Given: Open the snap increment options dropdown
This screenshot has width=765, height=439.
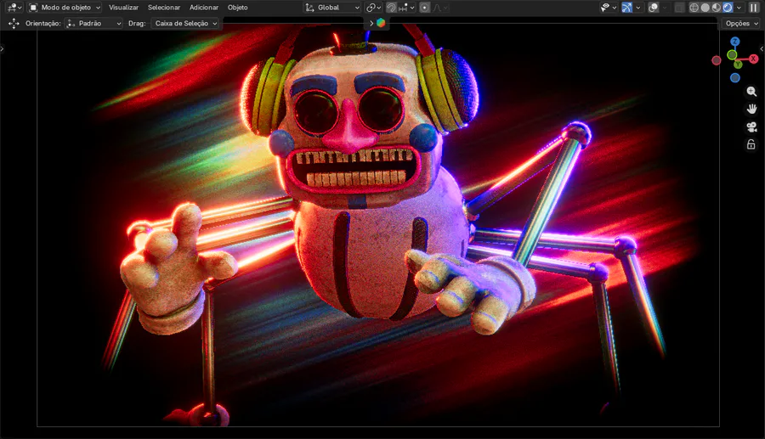Looking at the screenshot, I should click(406, 8).
